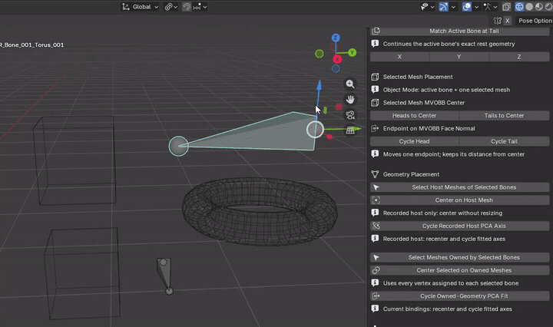Open gizmo options dropdown arrow
This screenshot has height=327, width=553.
[454, 7]
